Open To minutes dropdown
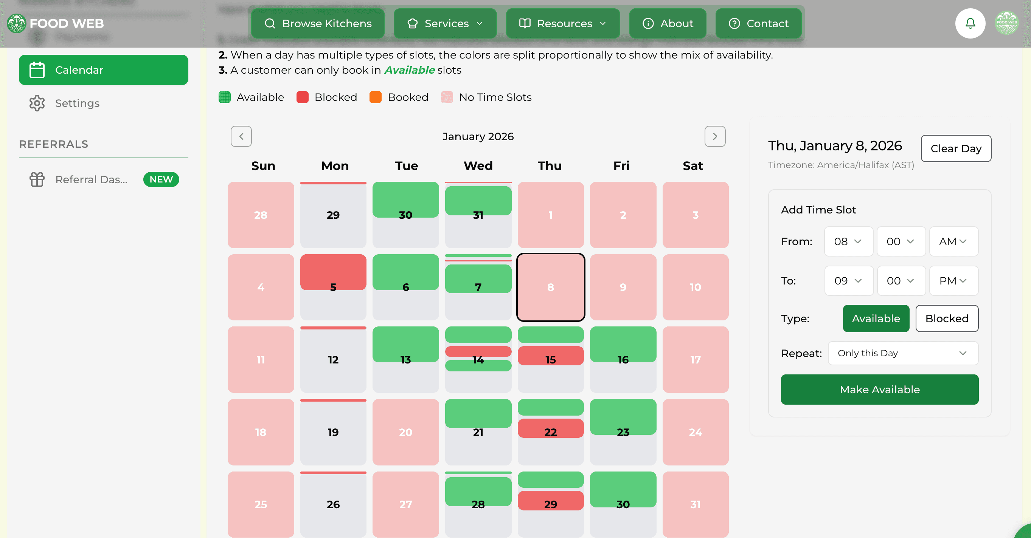 point(901,281)
